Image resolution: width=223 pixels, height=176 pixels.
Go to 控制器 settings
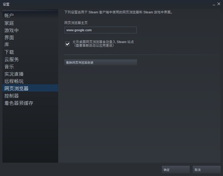[x=30, y=96]
